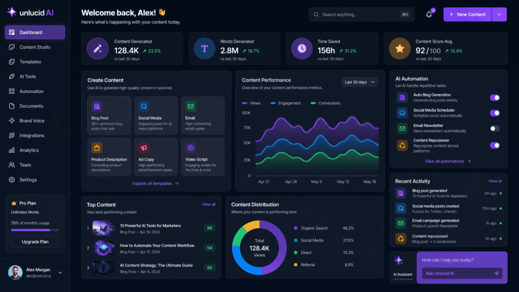This screenshot has width=519, height=292.
Task: Select the Product Description bag icon
Action: [97, 148]
